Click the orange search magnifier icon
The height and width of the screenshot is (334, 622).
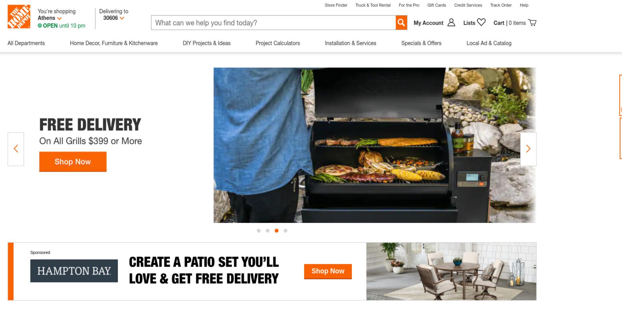click(401, 23)
